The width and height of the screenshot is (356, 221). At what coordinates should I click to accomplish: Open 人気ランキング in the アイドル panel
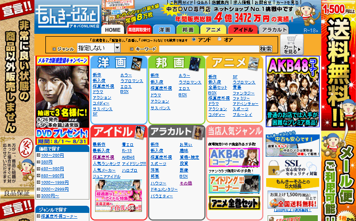click(x=107, y=163)
